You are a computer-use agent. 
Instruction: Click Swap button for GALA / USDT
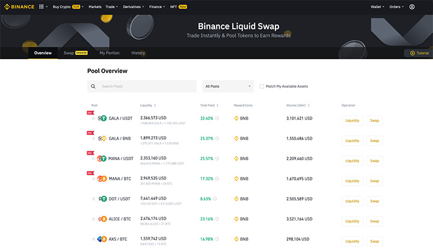[x=374, y=120]
